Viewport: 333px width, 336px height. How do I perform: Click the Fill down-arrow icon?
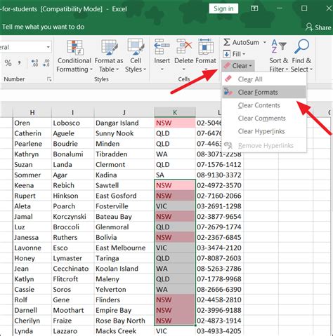(226, 54)
